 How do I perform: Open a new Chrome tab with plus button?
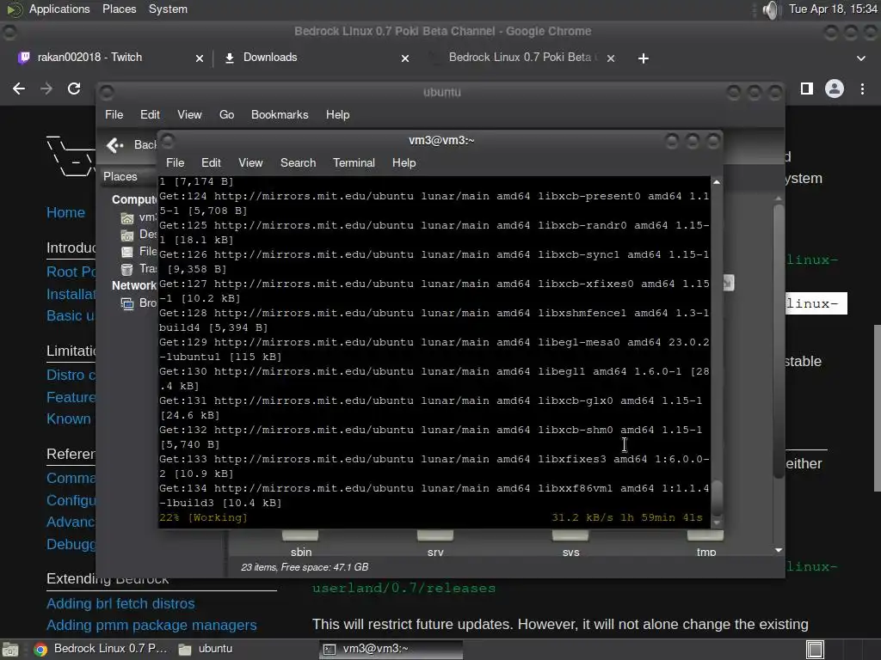(x=644, y=58)
